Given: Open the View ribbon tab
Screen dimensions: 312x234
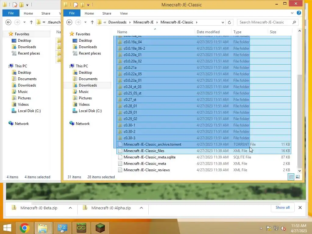Looking at the screenshot, I should pyautogui.click(x=124, y=13).
